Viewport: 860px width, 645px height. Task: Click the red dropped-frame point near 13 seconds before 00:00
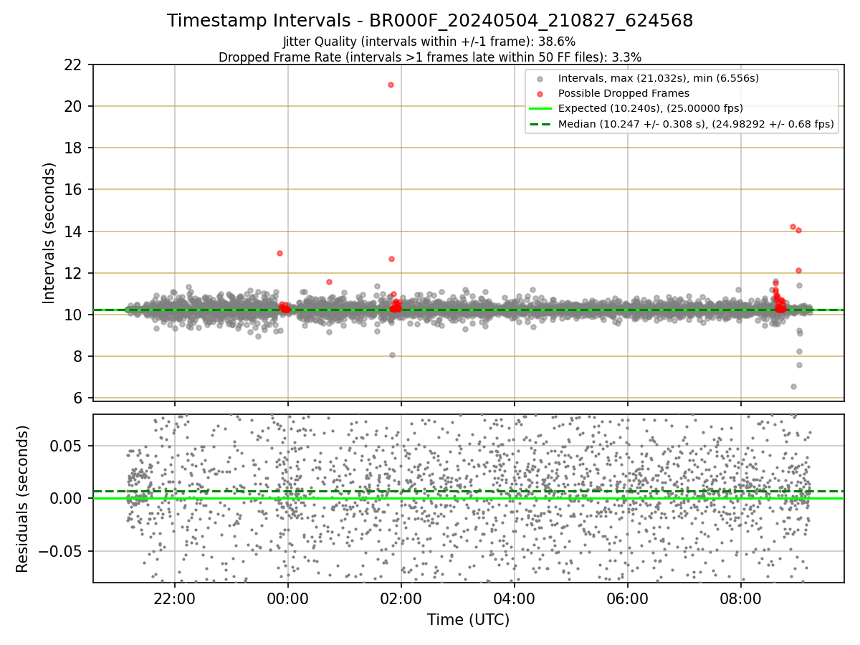(x=279, y=253)
